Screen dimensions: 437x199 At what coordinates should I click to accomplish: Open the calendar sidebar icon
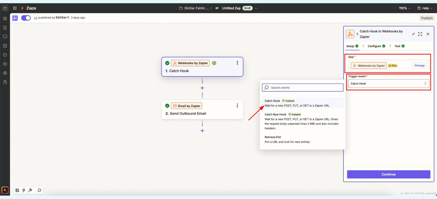click(5, 46)
